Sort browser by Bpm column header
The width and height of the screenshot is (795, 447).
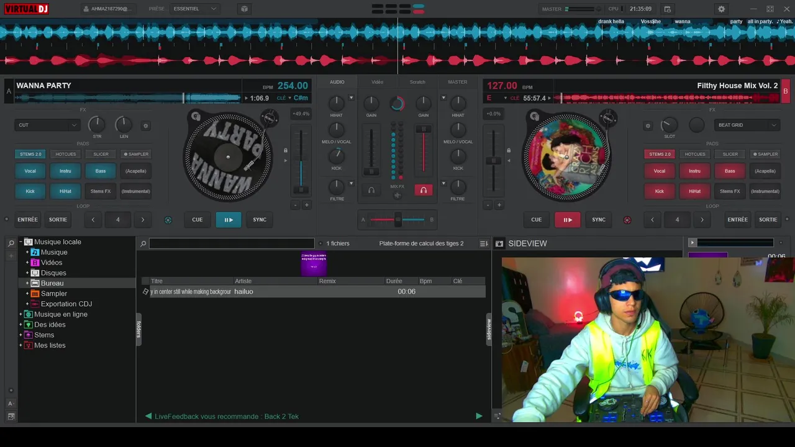(425, 281)
